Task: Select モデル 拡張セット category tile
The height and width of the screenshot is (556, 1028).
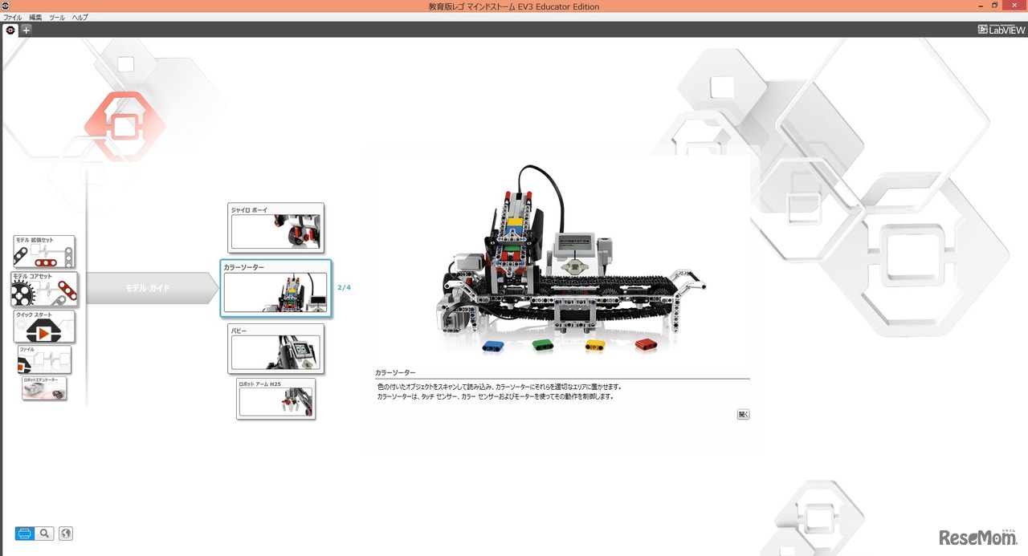Action: pyautogui.click(x=44, y=252)
